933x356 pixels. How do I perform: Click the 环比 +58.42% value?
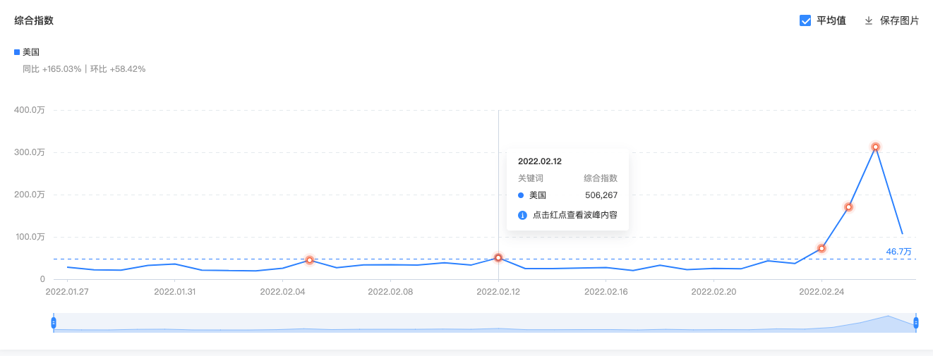118,69
